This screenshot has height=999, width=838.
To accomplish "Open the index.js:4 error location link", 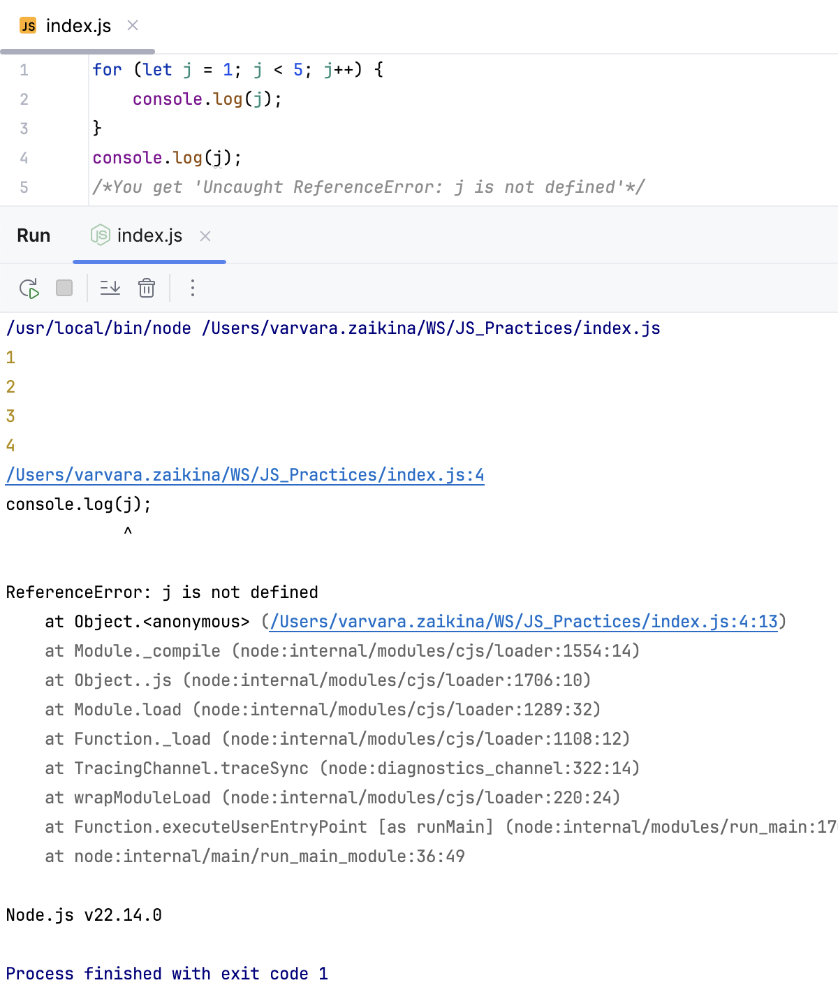I will coord(244,474).
